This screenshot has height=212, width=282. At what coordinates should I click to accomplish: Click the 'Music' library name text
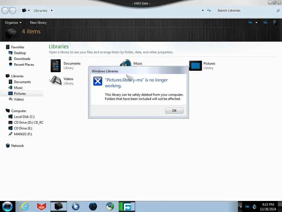click(138, 63)
